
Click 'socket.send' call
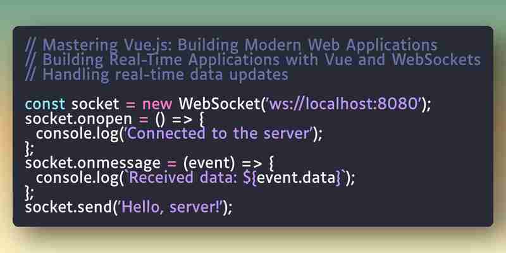coord(68,207)
